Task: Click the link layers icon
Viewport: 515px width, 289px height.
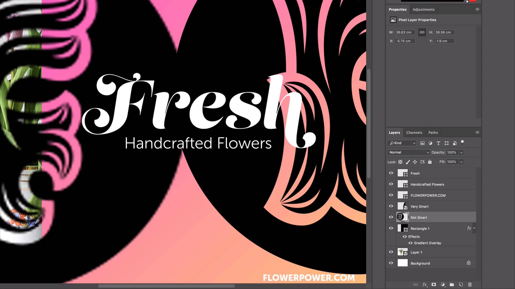Action: click(x=415, y=284)
